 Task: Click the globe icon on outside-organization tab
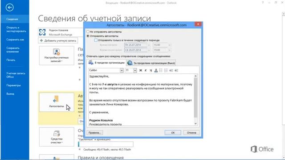pyautogui.click(x=130, y=63)
